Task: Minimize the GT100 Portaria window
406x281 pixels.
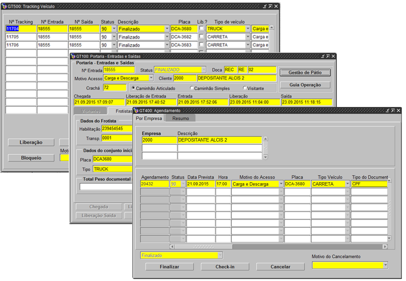Action: point(322,56)
